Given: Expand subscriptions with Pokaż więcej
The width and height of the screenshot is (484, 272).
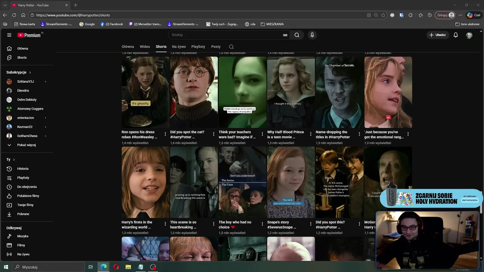Looking at the screenshot, I should (26, 145).
